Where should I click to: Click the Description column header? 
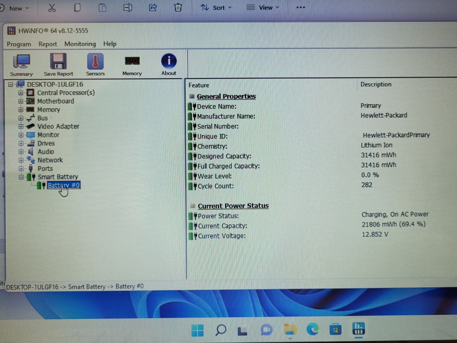(x=376, y=84)
